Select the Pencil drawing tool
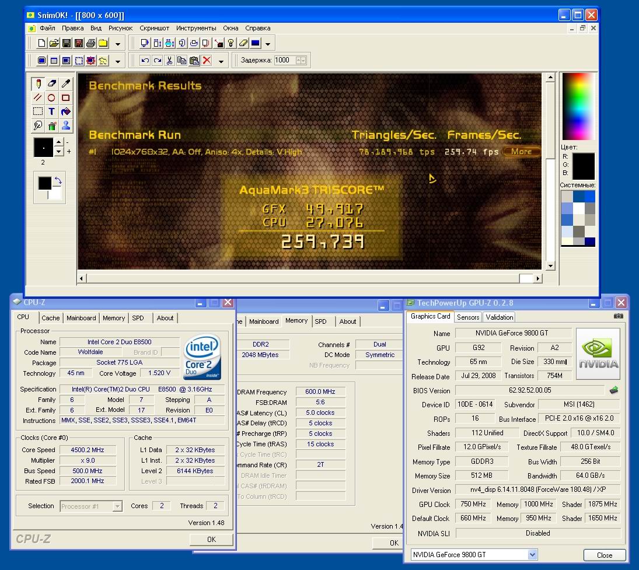Screen dimensions: 639x570 pyautogui.click(x=39, y=84)
